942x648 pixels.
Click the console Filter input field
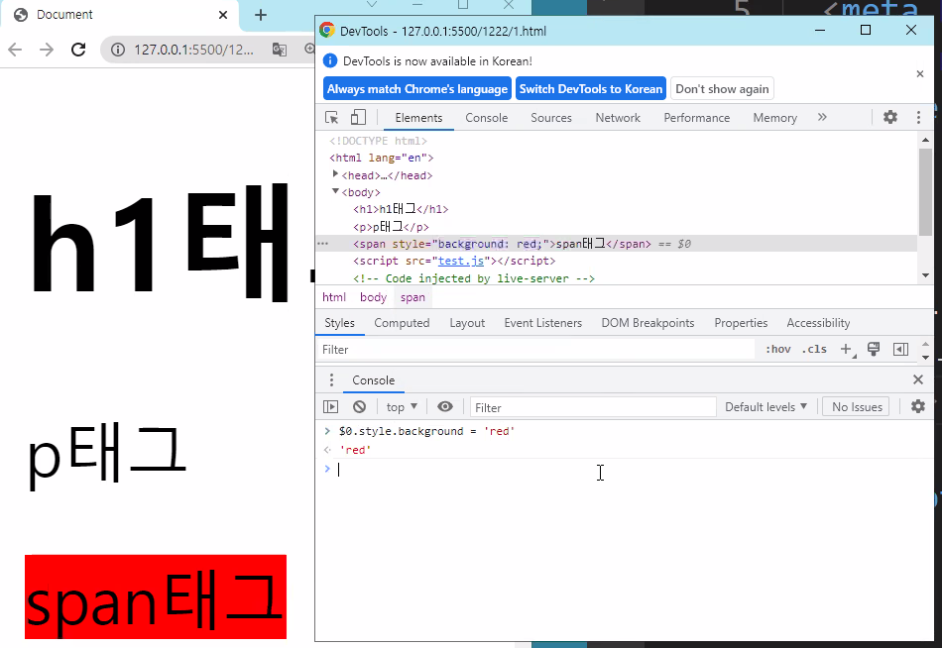pyautogui.click(x=593, y=408)
